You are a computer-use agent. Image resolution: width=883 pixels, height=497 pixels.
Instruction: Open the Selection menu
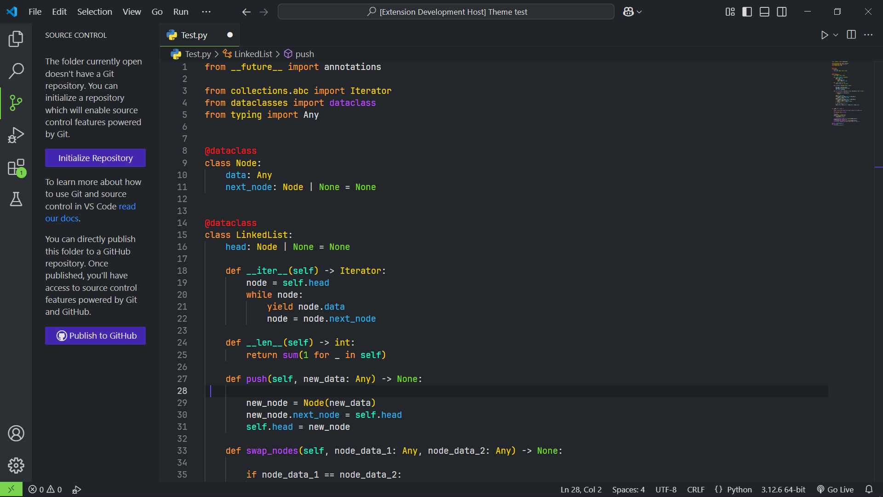click(x=94, y=12)
